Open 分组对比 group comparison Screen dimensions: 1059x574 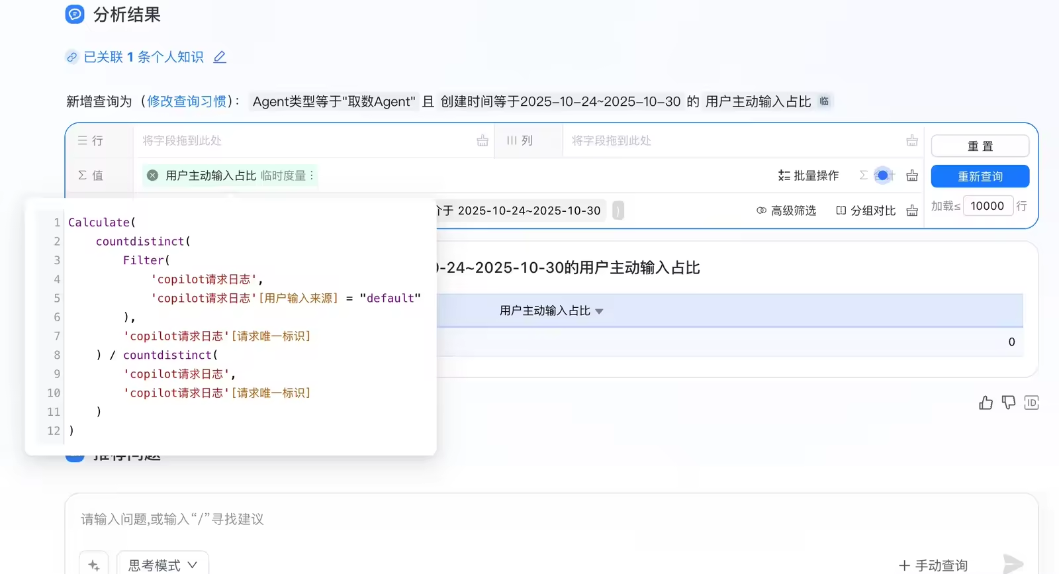coord(866,211)
